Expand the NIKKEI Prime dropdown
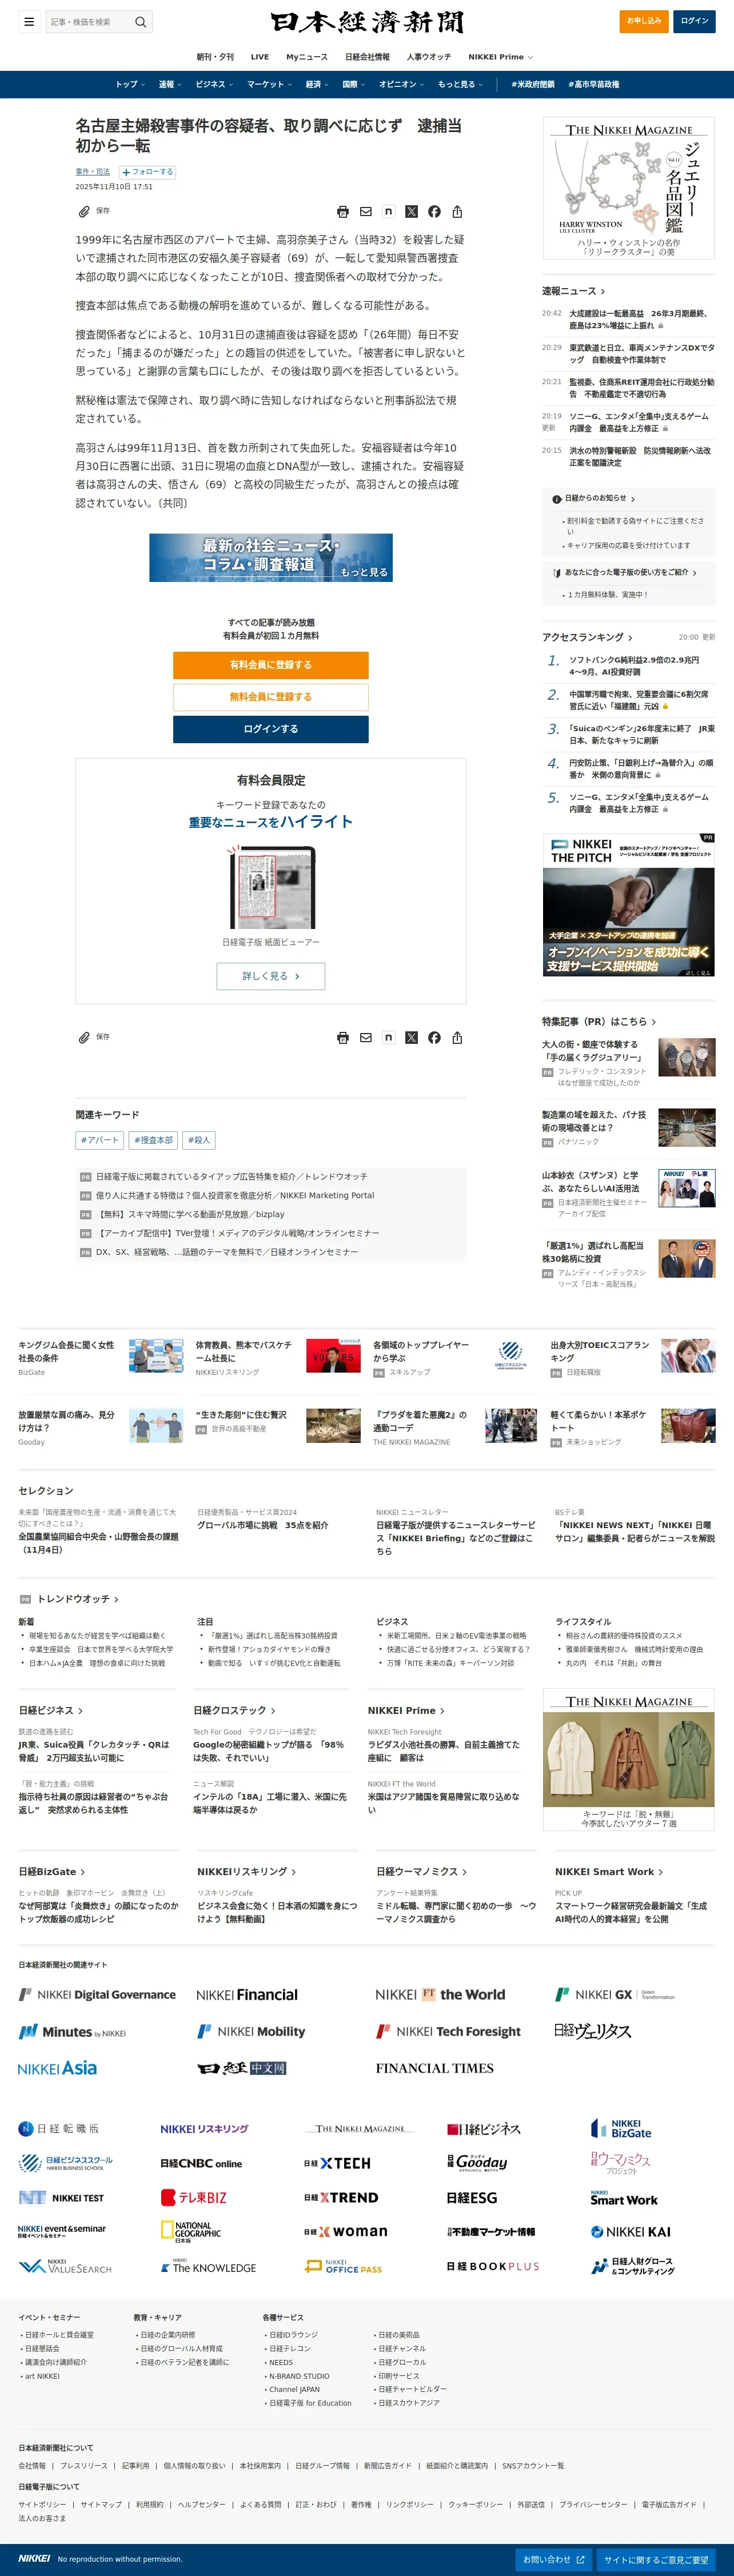Screen dimensions: 734x2576 tap(501, 57)
